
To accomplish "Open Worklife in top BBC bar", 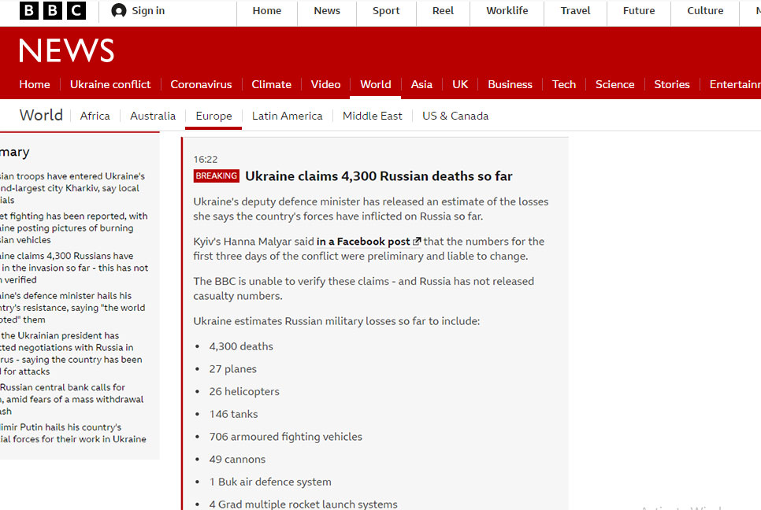I will pos(507,11).
